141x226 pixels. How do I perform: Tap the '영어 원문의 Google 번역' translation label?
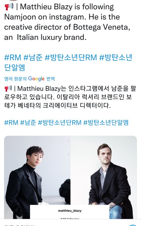pos(30,79)
